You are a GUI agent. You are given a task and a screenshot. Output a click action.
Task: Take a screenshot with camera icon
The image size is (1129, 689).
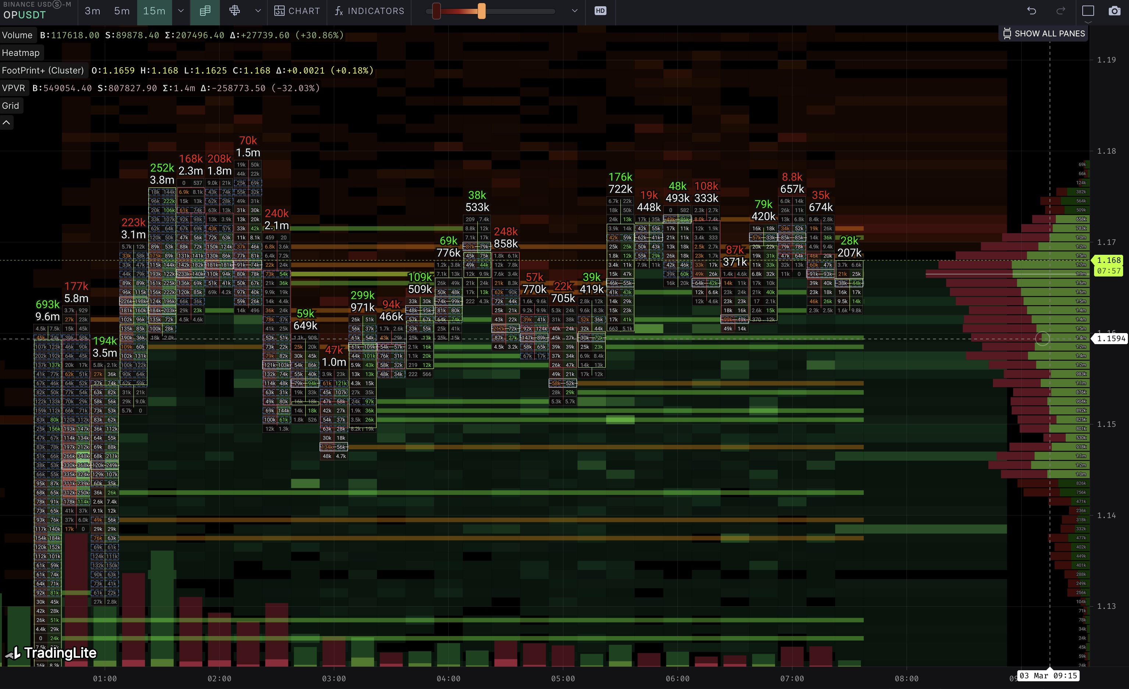click(1114, 11)
